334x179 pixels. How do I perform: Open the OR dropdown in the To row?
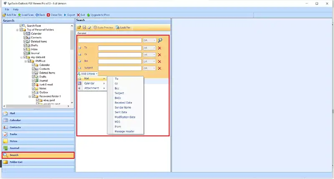coord(149,48)
